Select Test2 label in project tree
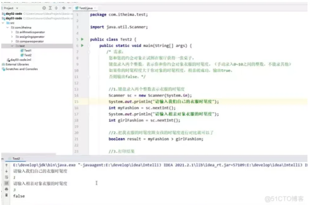The image size is (310, 205). 28,55
